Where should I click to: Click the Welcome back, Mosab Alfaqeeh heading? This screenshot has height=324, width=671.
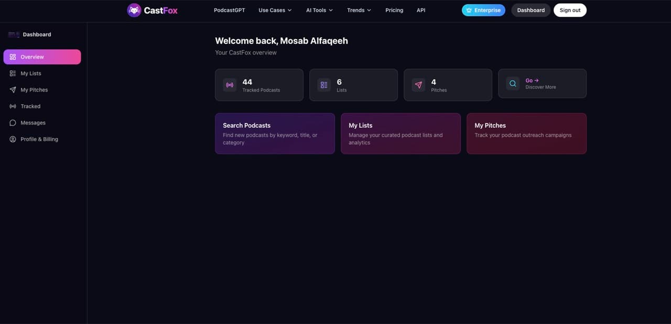pyautogui.click(x=282, y=41)
